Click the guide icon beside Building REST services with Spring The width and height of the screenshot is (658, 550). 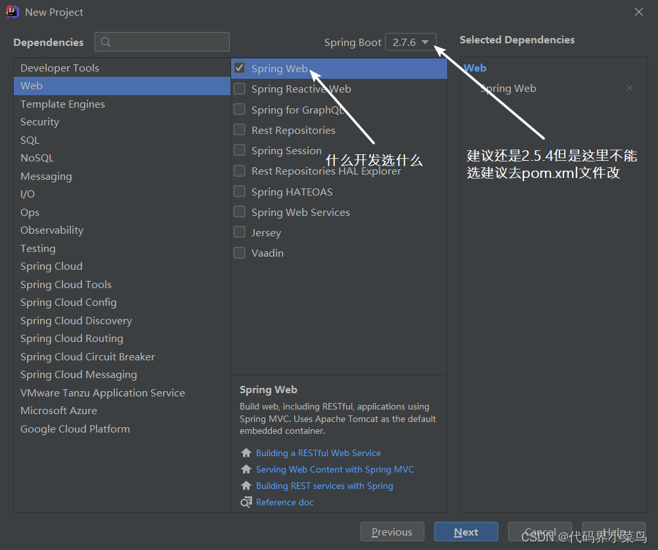(x=246, y=486)
